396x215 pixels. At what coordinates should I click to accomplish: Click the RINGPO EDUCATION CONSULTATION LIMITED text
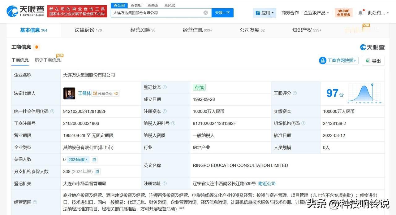pyautogui.click(x=240, y=165)
